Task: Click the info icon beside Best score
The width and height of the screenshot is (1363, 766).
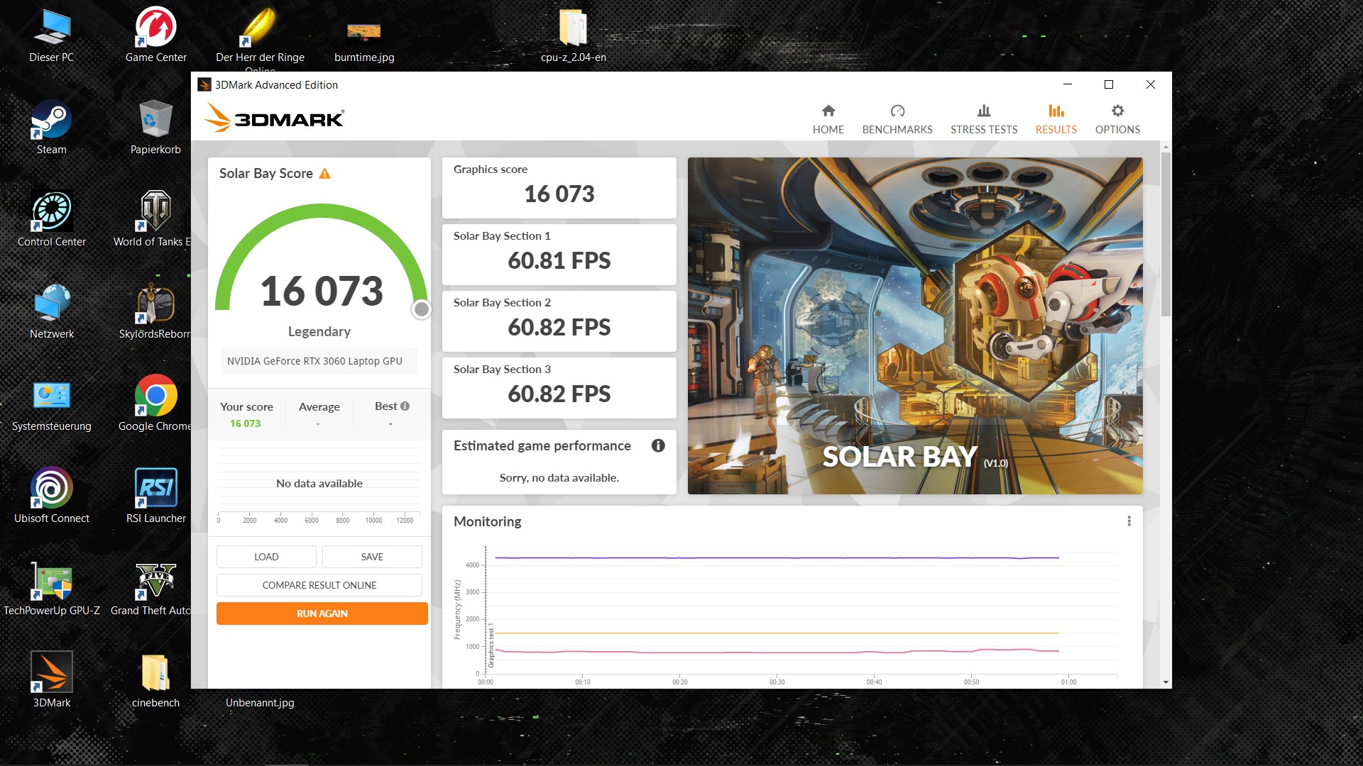Action: coord(405,406)
